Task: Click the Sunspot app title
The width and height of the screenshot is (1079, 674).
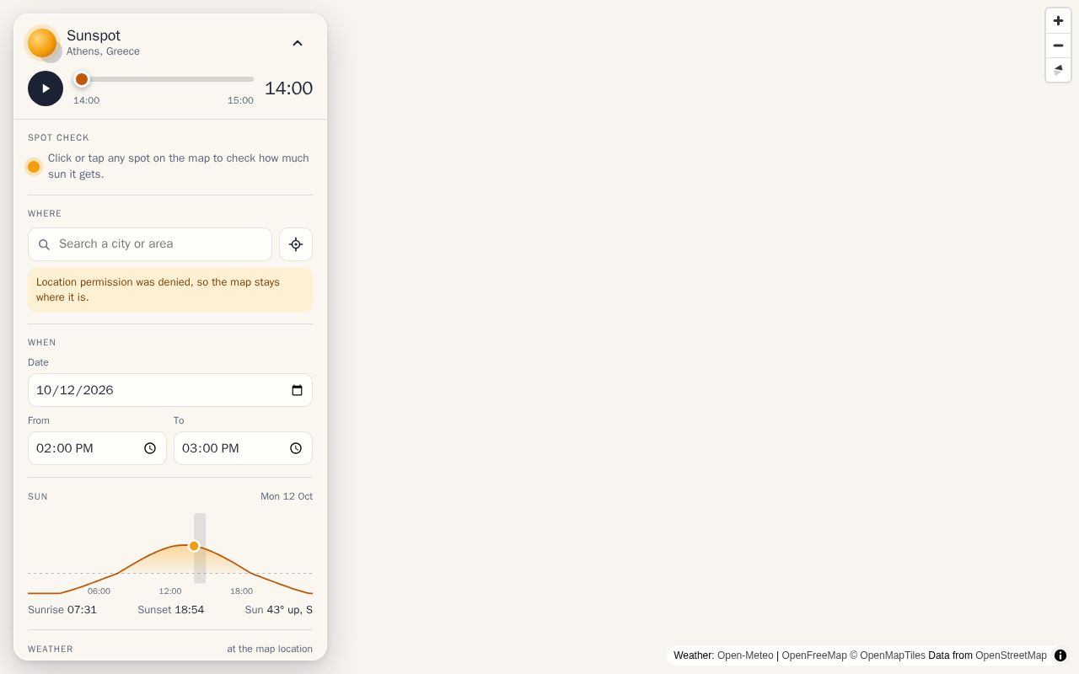Action: [94, 35]
